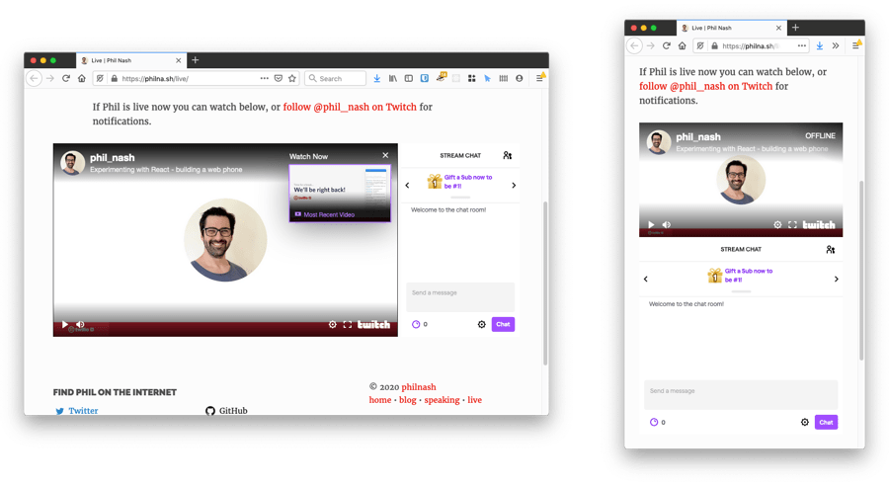Click the Twitch logo in wide window player

[373, 324]
